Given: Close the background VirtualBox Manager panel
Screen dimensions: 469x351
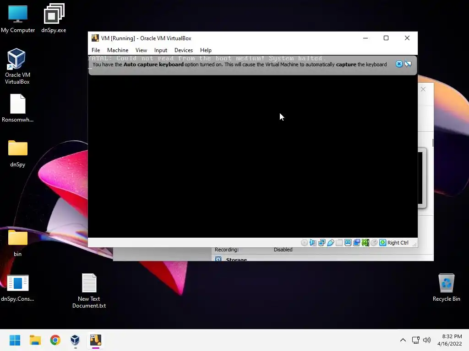Looking at the screenshot, I should click(423, 89).
